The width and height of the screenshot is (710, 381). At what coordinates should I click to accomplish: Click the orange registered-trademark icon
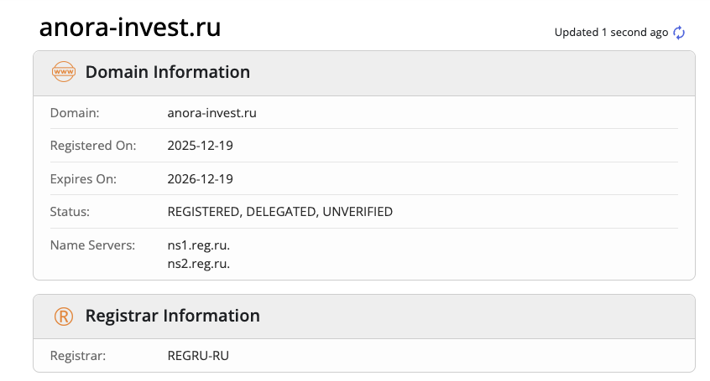[x=64, y=317]
